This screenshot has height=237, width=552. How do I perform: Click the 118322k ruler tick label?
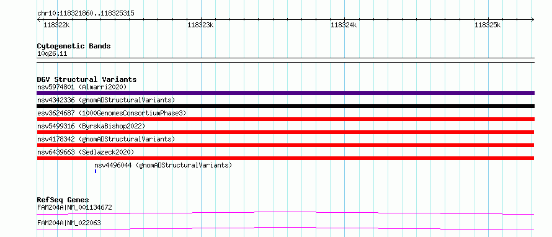tap(56, 25)
